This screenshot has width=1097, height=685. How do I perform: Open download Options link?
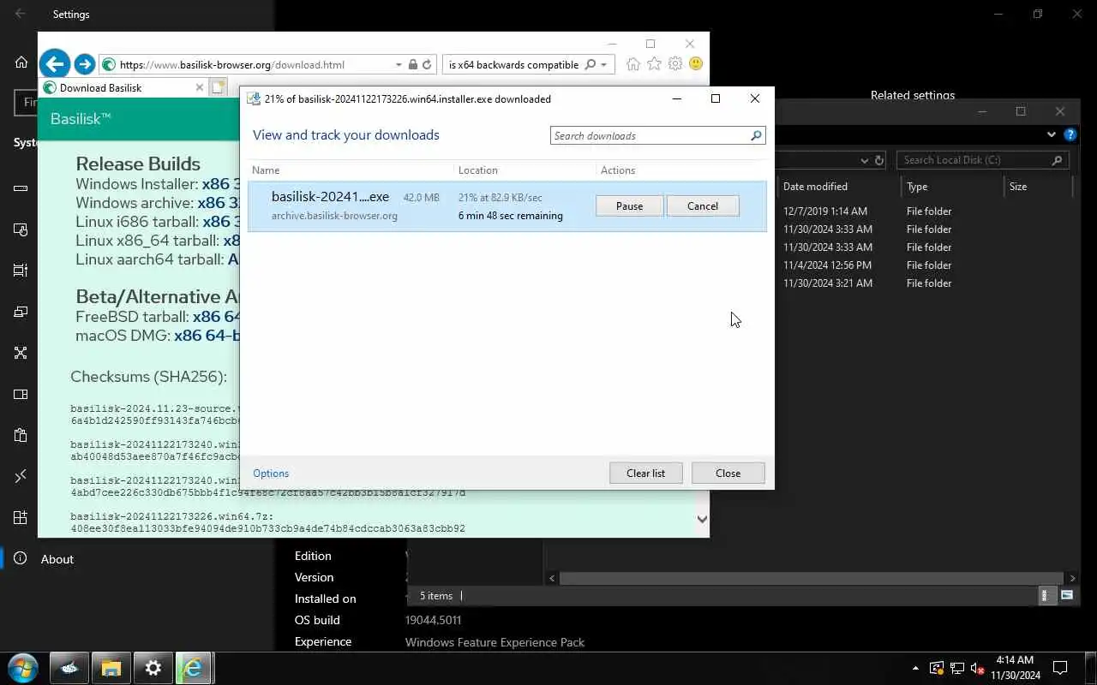pos(271,474)
